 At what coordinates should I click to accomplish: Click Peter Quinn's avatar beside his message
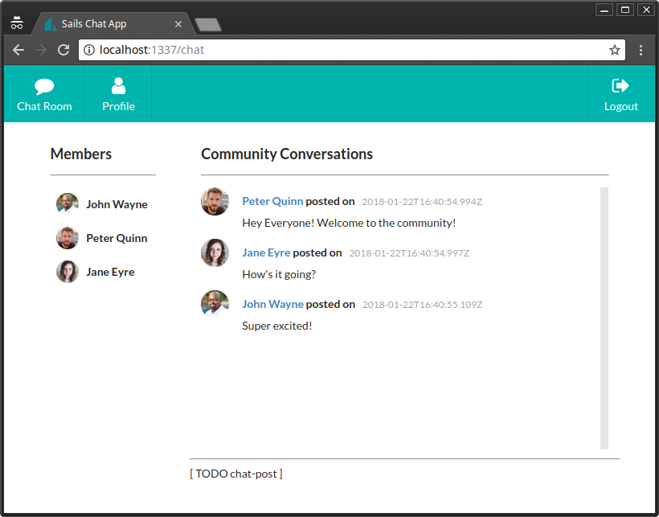pyautogui.click(x=215, y=201)
